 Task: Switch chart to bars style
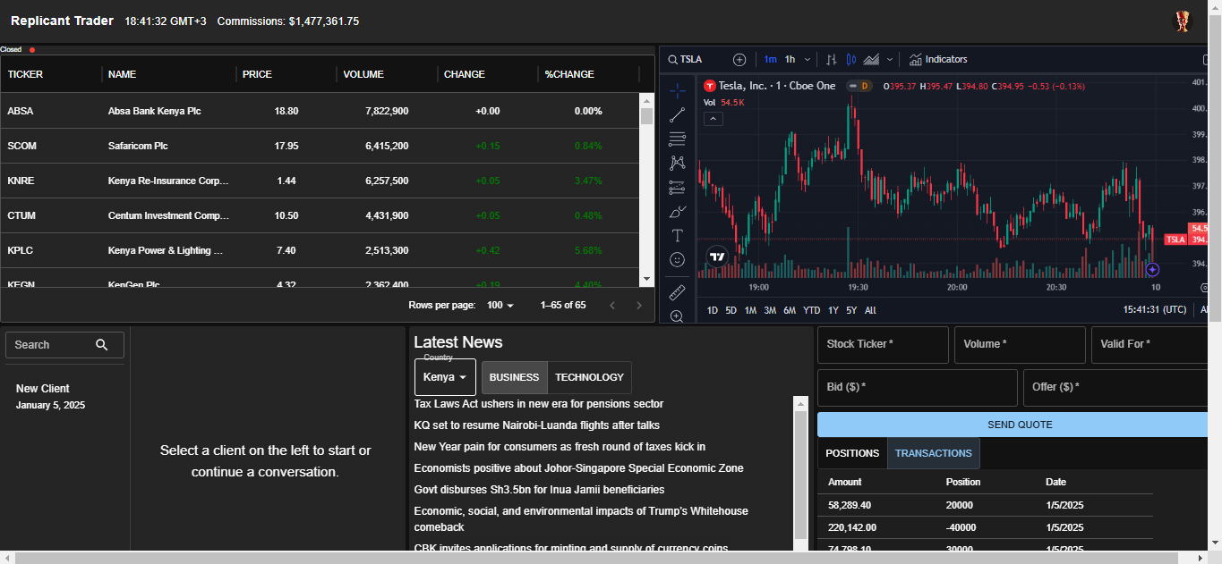coord(831,60)
